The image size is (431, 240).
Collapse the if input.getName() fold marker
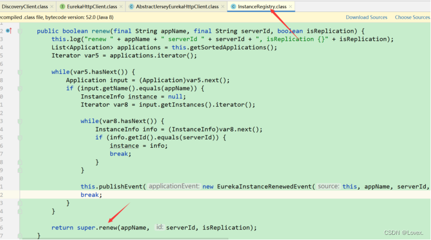click(x=20, y=89)
